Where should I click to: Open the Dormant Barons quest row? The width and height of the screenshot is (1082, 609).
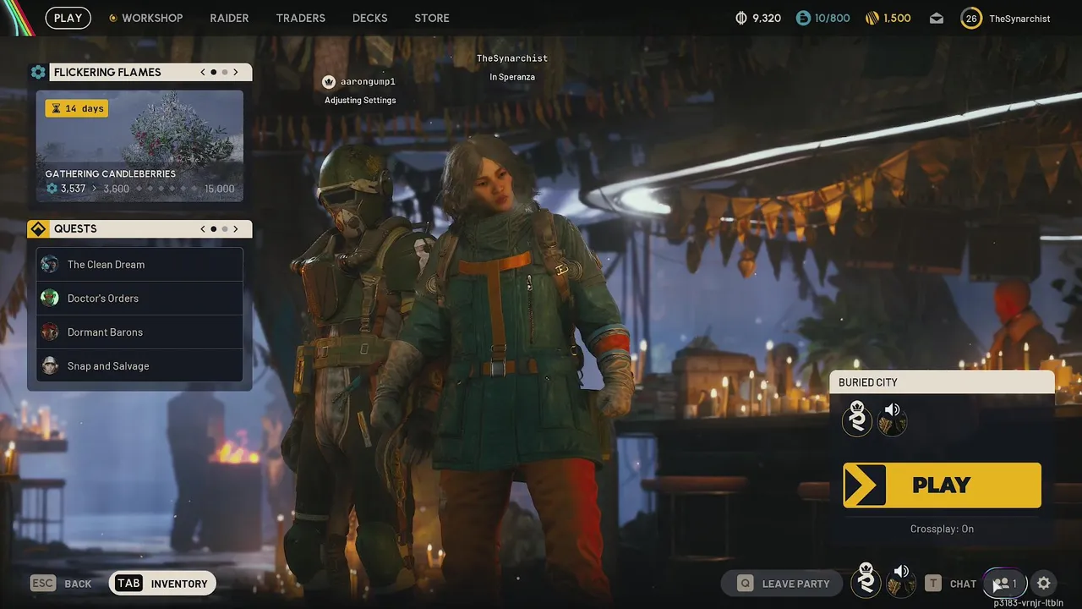coord(139,332)
